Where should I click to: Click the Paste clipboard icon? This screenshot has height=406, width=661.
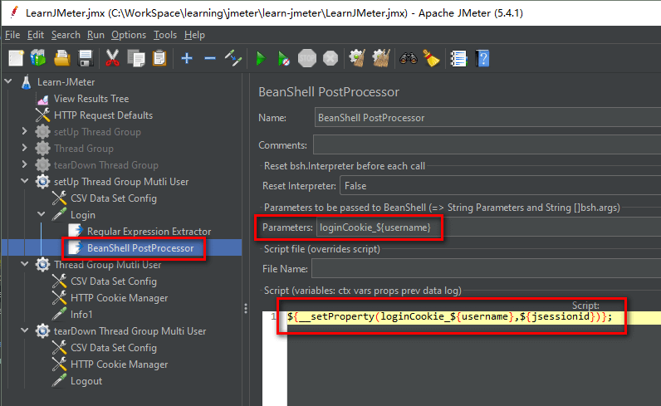(x=159, y=58)
